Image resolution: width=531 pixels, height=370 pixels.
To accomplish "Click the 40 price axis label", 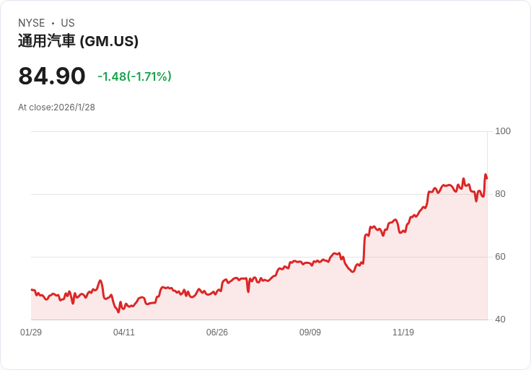I will [500, 320].
